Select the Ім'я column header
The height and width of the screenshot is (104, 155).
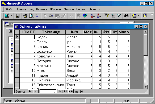pyautogui.click(x=74, y=32)
